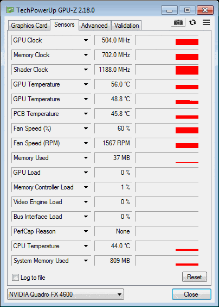Screen dimensions: 219x307
Task: Open the PerfCap Reason dropdown arrow
Action: pyautogui.click(x=86, y=231)
